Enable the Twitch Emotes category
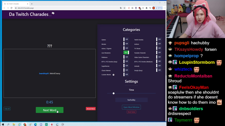Image resolution: width=225 pixels, height=126 pixels. (x=159, y=40)
